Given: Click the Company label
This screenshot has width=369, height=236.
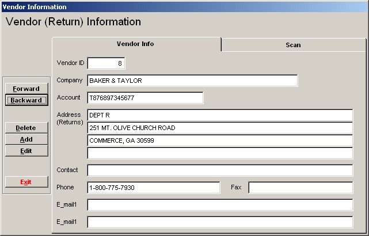Looking at the screenshot, I should pos(70,80).
